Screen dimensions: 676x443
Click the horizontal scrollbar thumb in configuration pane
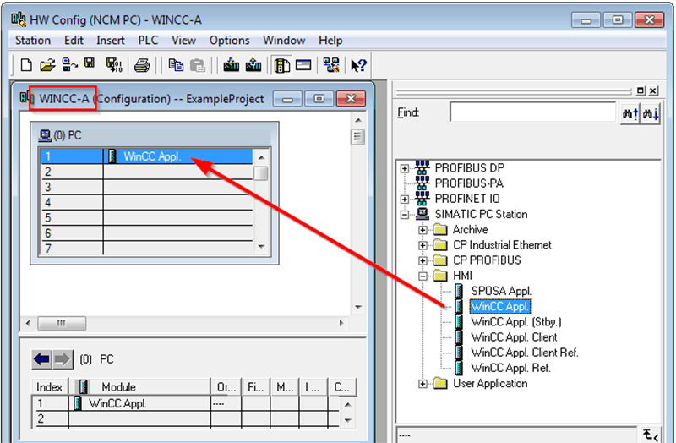tap(62, 323)
